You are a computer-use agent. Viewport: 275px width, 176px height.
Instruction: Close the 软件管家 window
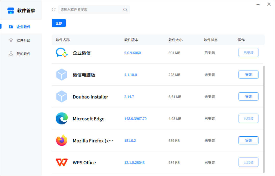[269, 4]
